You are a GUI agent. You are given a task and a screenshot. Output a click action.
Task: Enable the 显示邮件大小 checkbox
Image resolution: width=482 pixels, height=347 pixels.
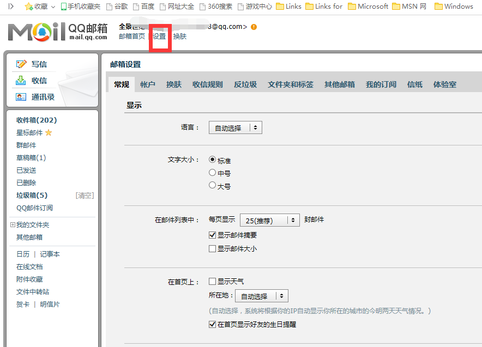[213, 248]
